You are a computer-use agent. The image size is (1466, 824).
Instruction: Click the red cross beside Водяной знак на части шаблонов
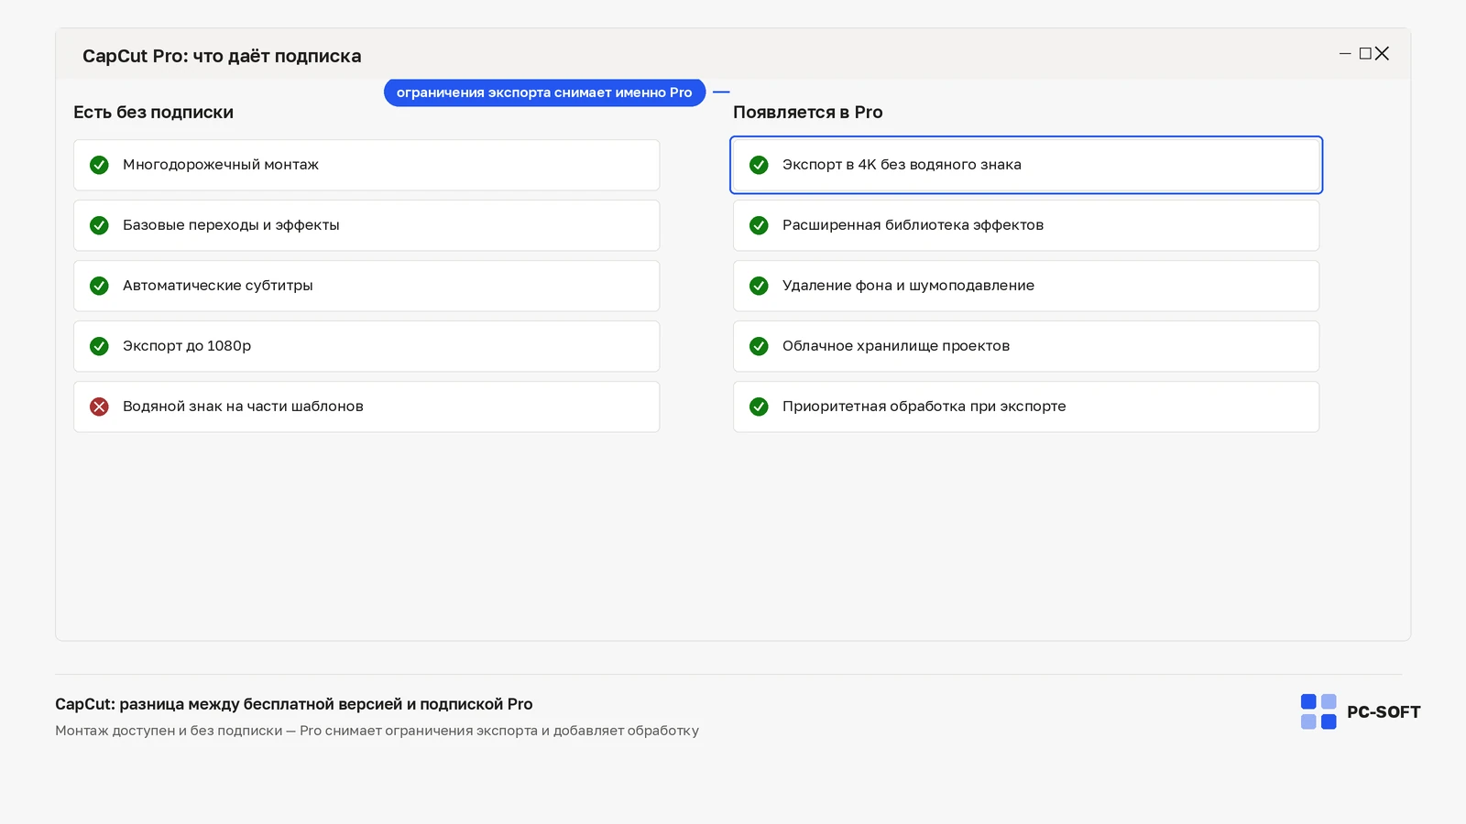tap(99, 407)
